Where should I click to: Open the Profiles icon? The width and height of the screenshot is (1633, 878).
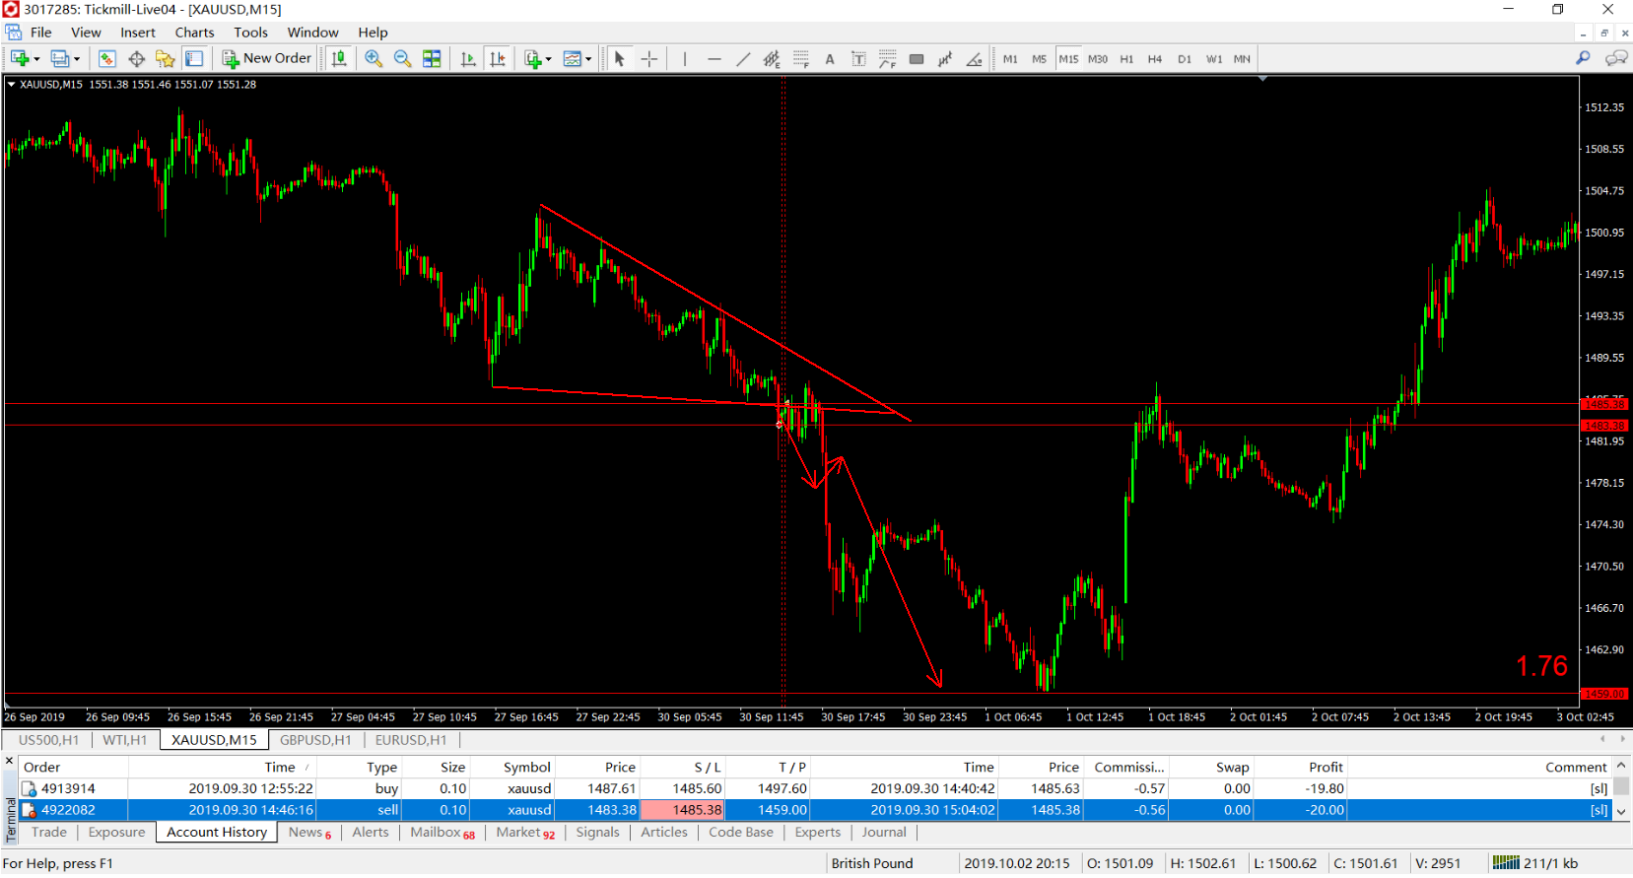pos(60,59)
